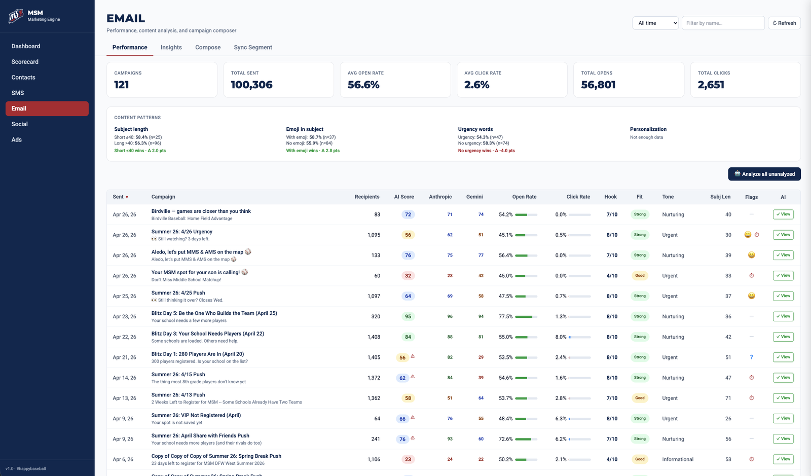Click the robot icon on Analyze all unanalyzed

(737, 174)
